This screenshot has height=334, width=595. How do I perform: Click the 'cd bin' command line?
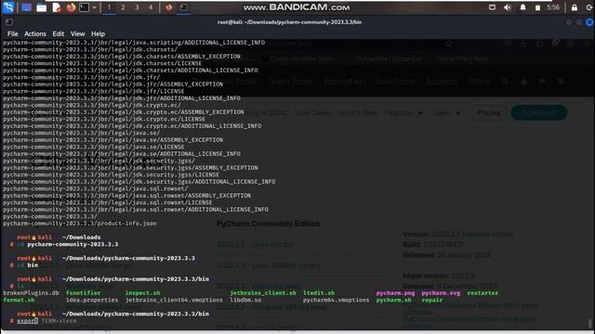(27, 265)
